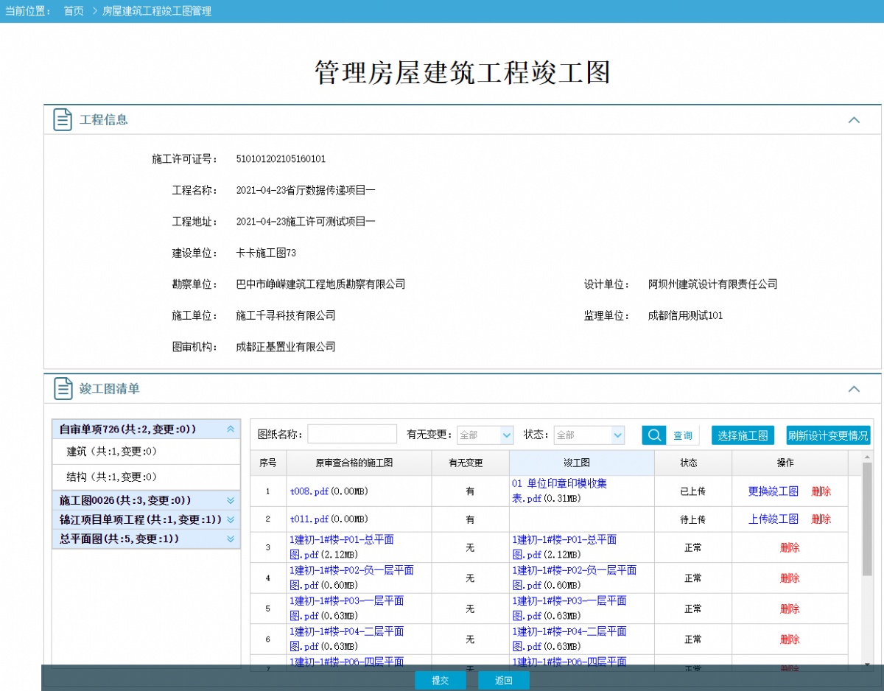This screenshot has height=691, width=884.
Task: Click the table vertical scrollbar thumb
Action: [x=867, y=520]
